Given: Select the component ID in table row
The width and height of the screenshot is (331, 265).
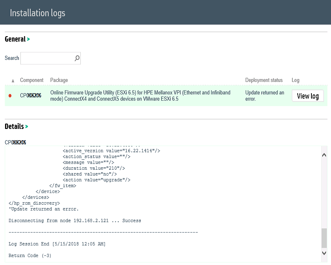Looking at the screenshot, I should point(30,96).
